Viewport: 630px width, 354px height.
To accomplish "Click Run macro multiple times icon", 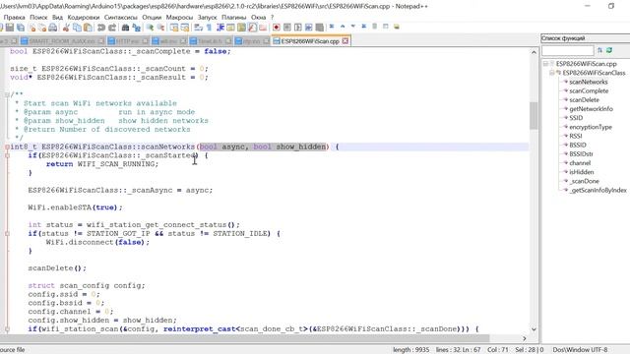I will point(308,28).
